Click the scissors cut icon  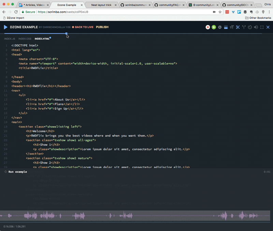[x=238, y=27]
